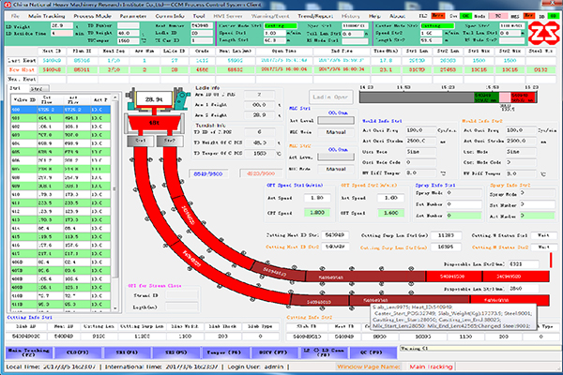The height and width of the screenshot is (375, 563).
Task: Click the Cutting Heat ID Str1 field
Action: tap(335, 235)
